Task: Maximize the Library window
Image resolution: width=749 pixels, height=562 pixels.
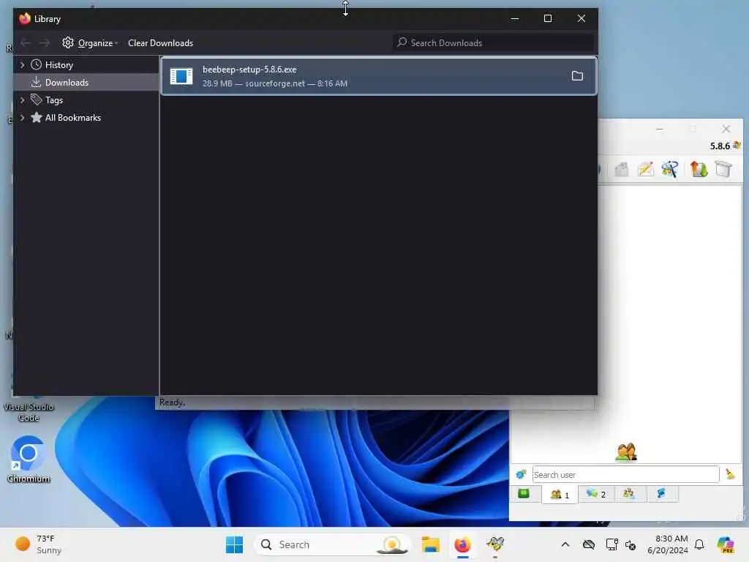Action: pos(548,18)
